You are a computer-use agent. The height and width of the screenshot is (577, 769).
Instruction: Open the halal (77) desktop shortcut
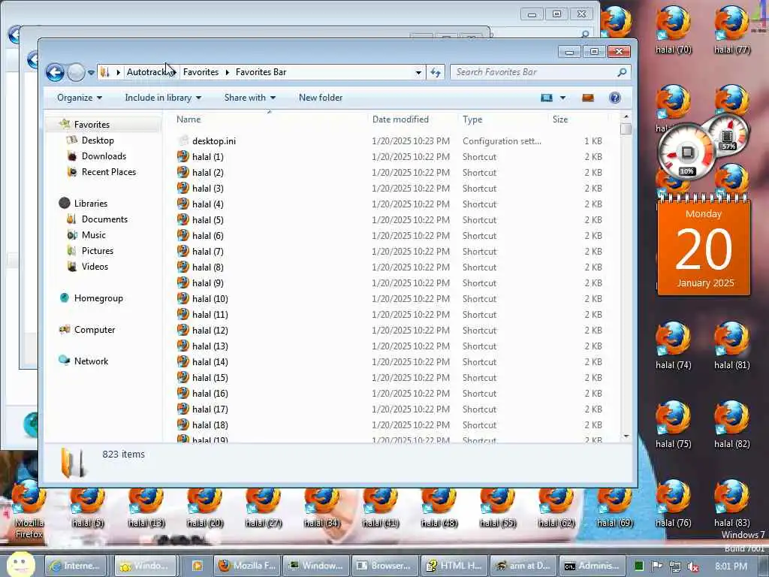click(731, 29)
